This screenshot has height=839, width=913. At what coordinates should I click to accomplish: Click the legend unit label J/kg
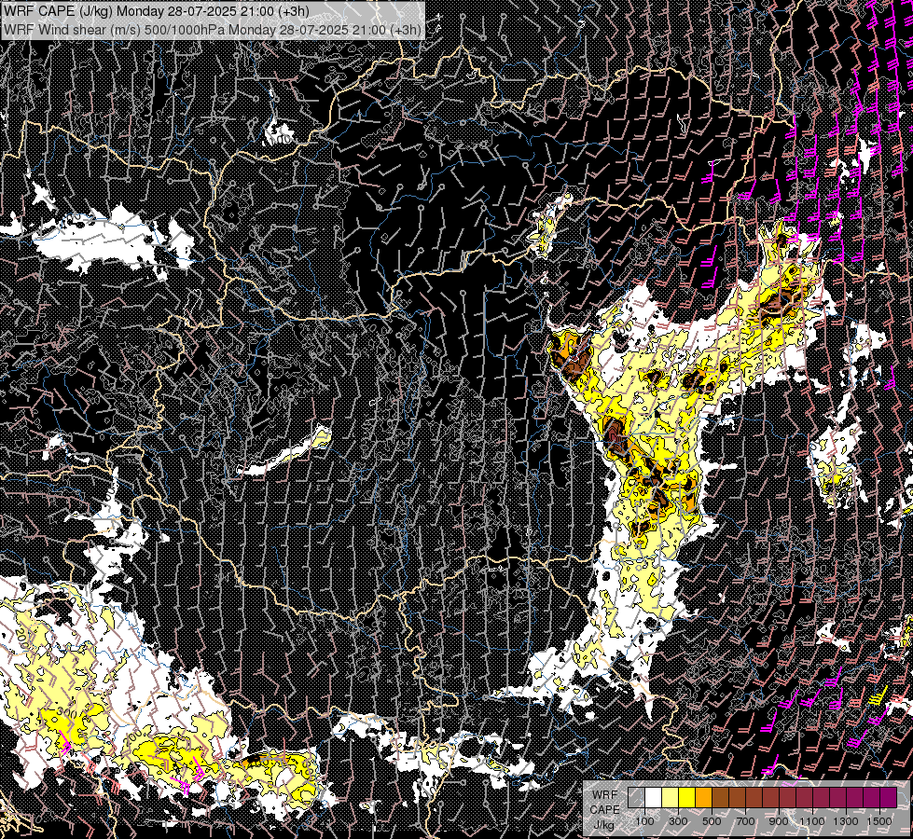click(x=604, y=825)
